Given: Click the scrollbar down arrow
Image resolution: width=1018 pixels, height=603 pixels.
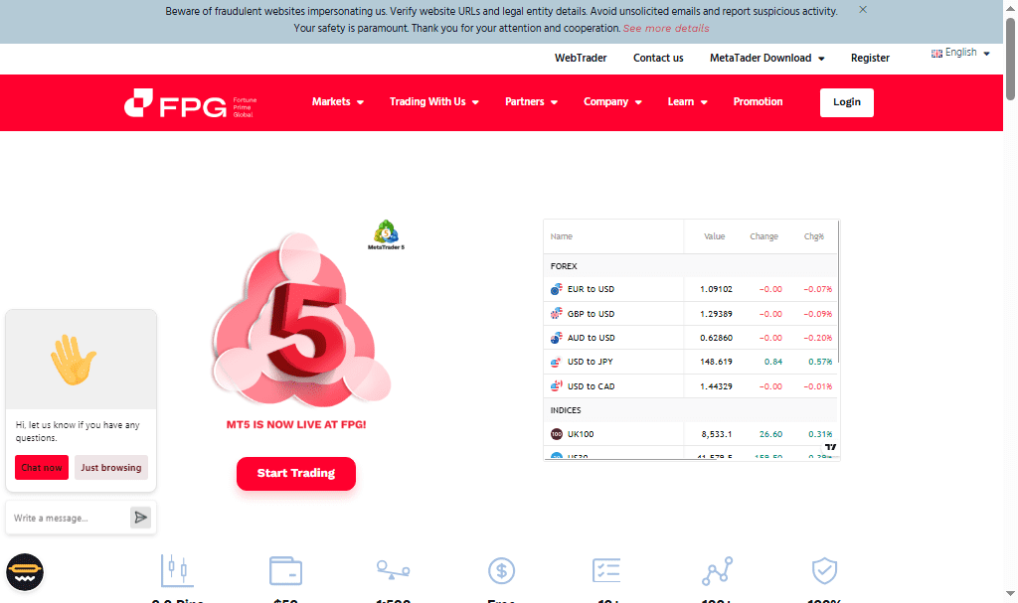Looking at the screenshot, I should pyautogui.click(x=1010, y=593).
